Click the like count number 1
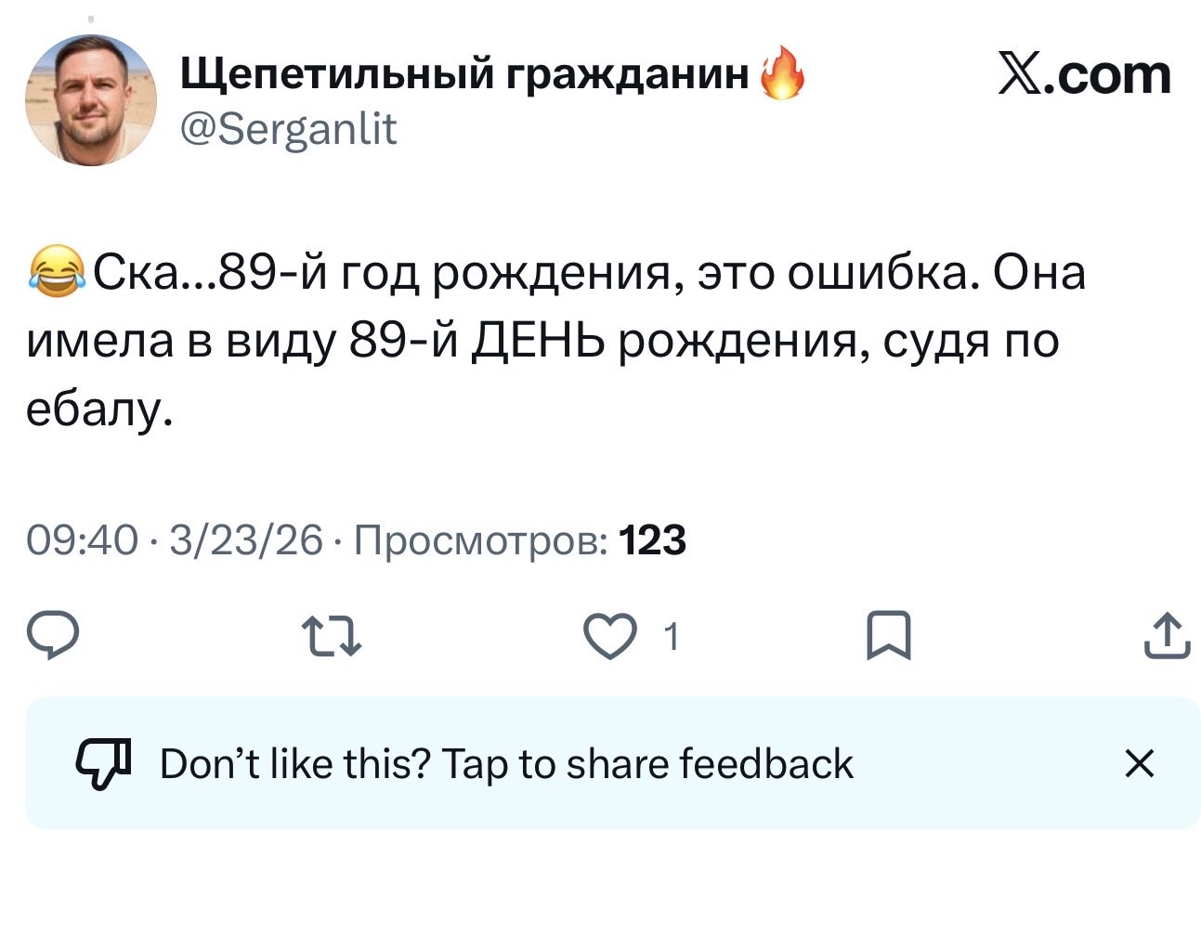1201x935 pixels. pyautogui.click(x=672, y=638)
